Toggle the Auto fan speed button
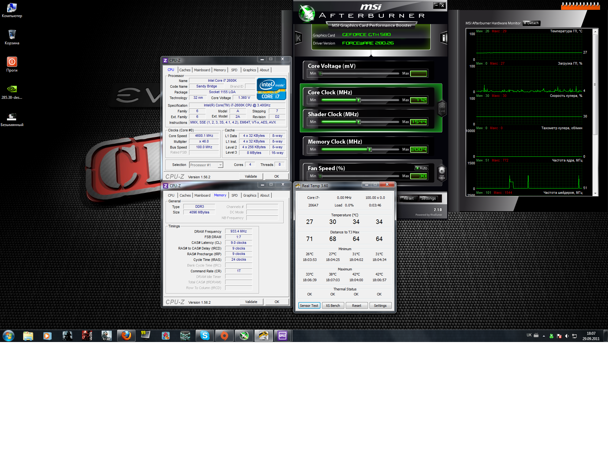This screenshot has height=456, width=608. pyautogui.click(x=421, y=168)
